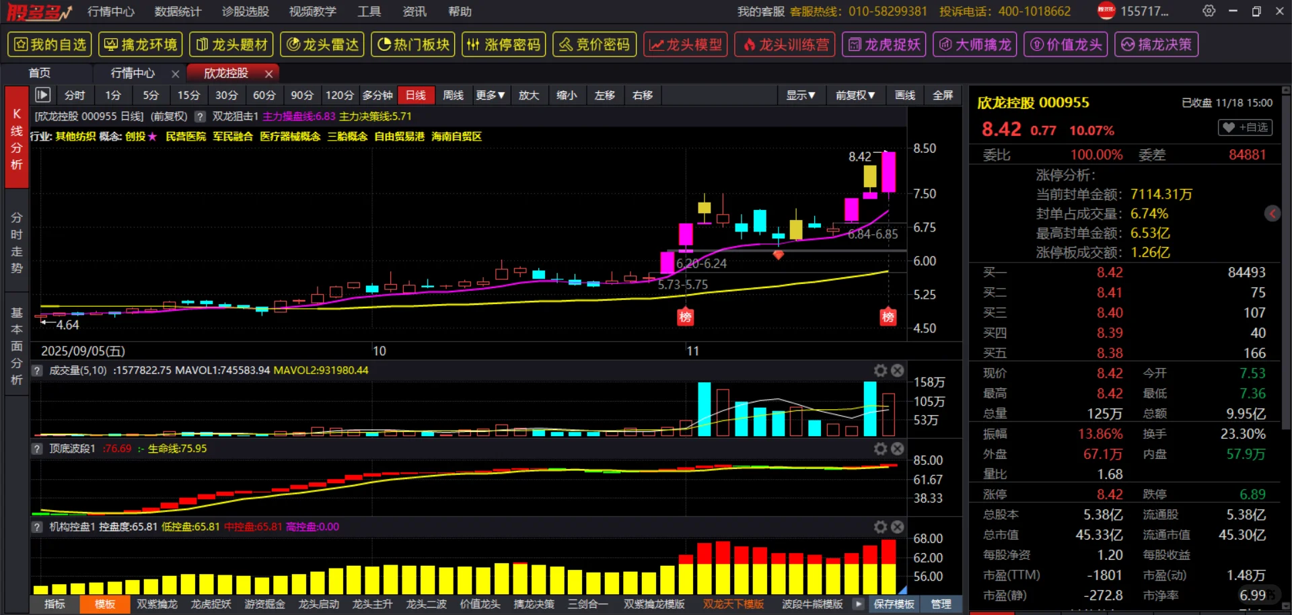Open the 数据统计 menu
Screen dimensions: 1292x615
[x=178, y=11]
